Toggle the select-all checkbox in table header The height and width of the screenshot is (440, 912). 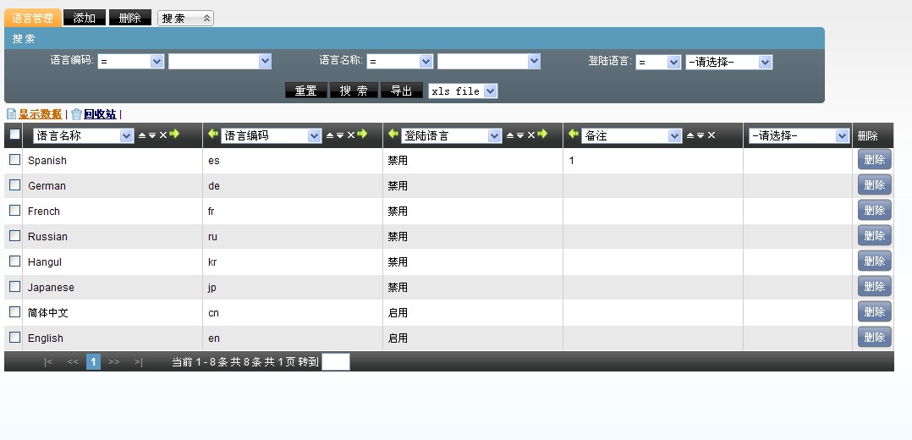pyautogui.click(x=14, y=135)
